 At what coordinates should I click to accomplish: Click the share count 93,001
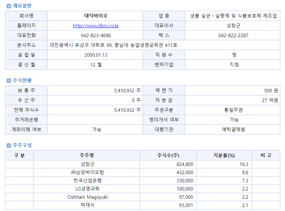pyautogui.click(x=186, y=205)
